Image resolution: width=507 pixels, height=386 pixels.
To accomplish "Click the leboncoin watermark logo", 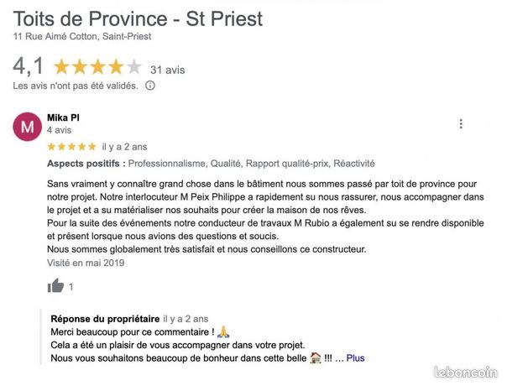I will coord(466,372).
